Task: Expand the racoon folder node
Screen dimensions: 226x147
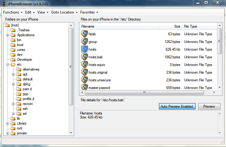Action: [x=13, y=104]
